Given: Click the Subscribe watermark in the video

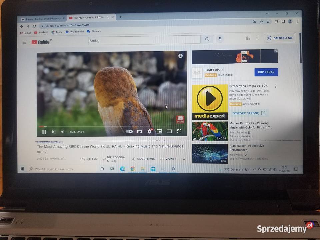Looking at the screenshot, I should tap(180, 119).
